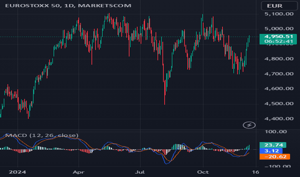Image resolution: width=300 pixels, height=177 pixels.
Task: Click the Apr time axis label
Action: pyautogui.click(x=79, y=172)
